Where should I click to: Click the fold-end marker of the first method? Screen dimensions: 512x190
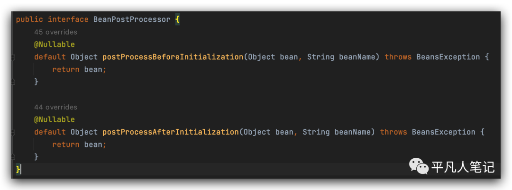click(13, 81)
